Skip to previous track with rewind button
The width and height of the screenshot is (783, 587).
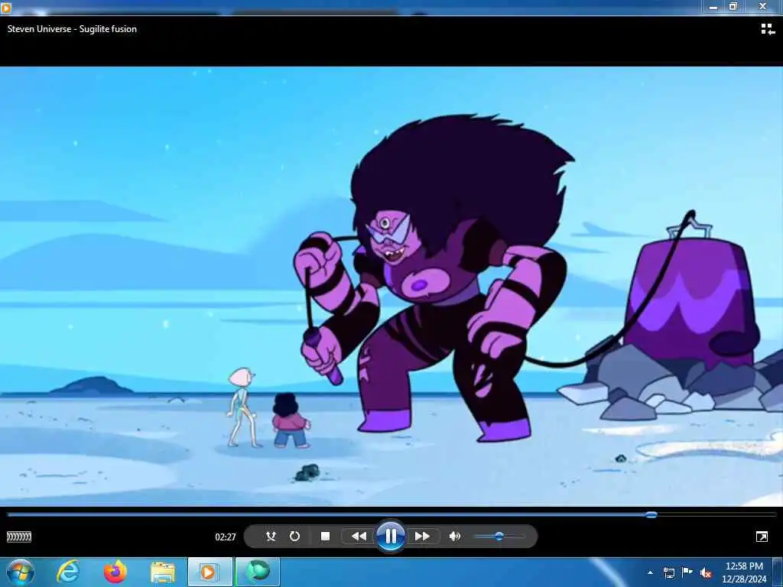[359, 536]
